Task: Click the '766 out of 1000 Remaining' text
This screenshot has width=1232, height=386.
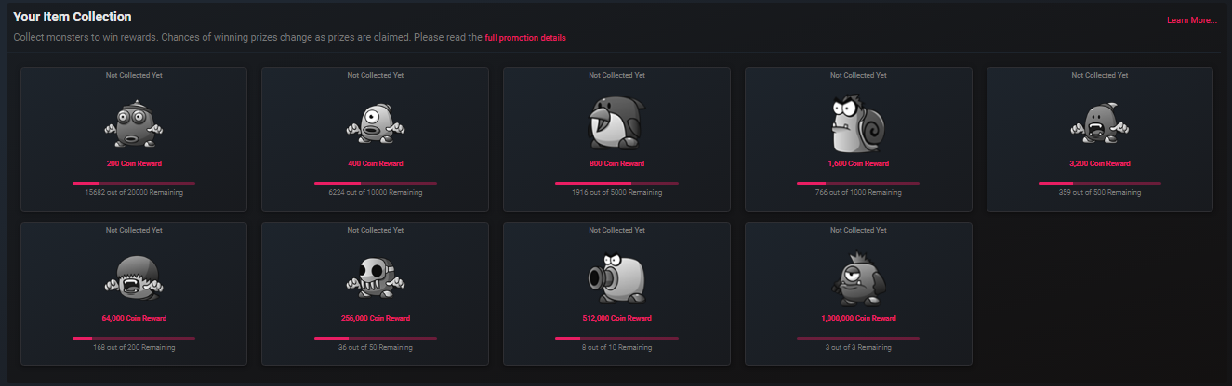Action: coord(858,193)
